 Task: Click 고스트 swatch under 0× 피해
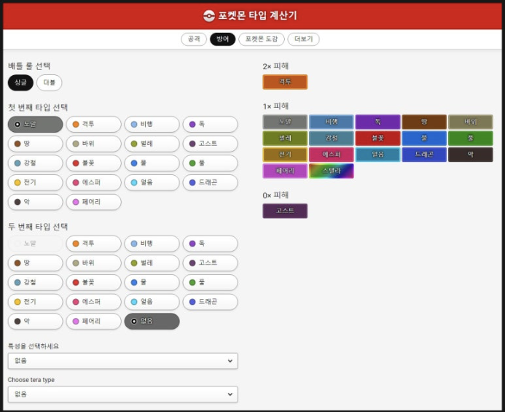pos(285,211)
